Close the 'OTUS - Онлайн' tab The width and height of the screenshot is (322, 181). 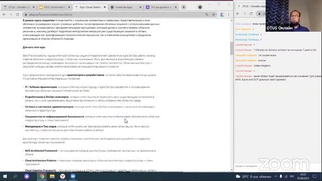click(x=34, y=7)
